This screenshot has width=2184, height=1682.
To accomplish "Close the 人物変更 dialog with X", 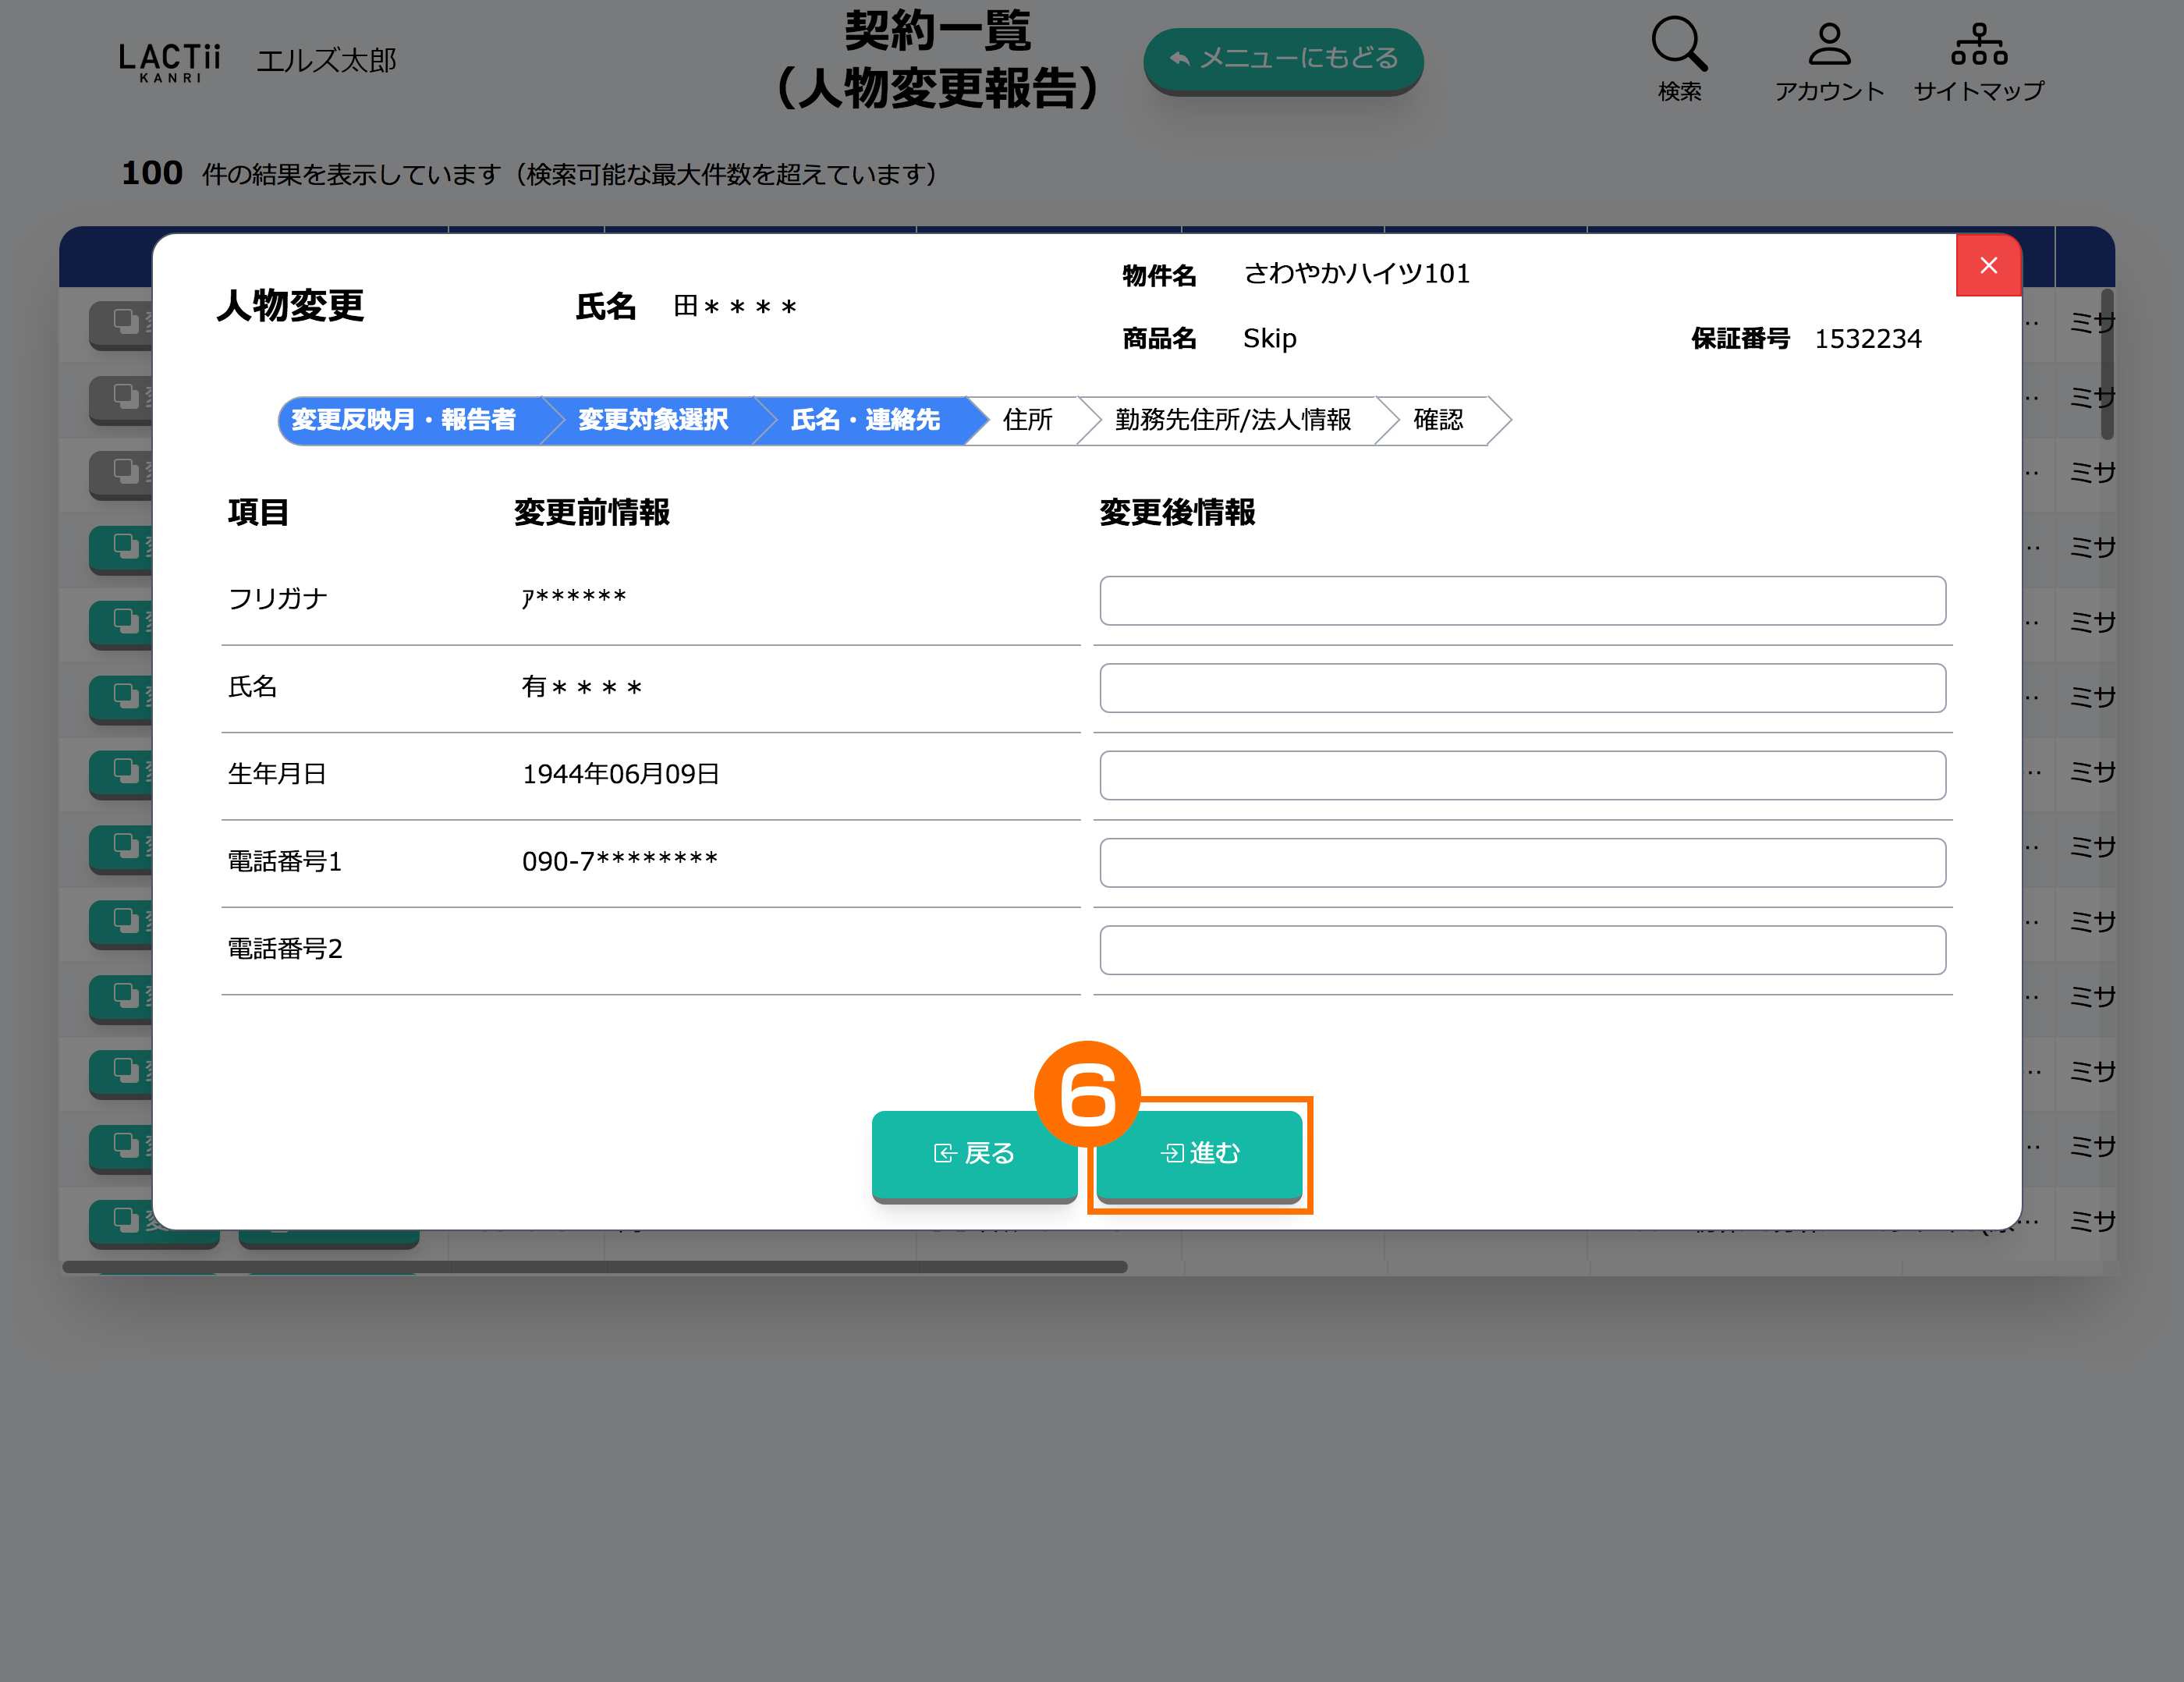I will (x=1988, y=265).
